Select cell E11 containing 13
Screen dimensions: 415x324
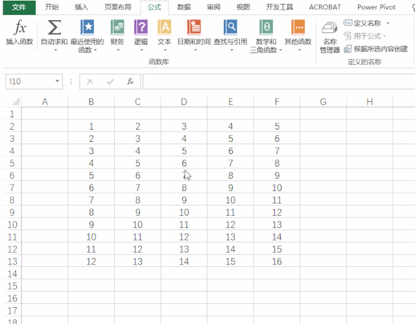tap(231, 237)
